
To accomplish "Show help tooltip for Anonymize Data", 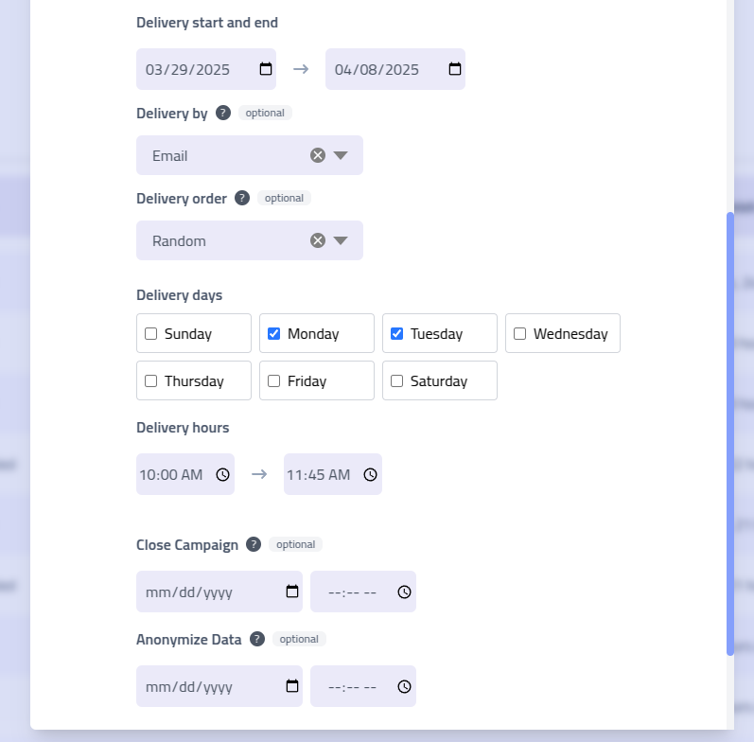I will pos(257,639).
